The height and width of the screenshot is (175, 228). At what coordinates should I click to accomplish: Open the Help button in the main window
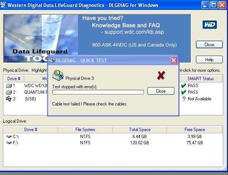click(209, 60)
